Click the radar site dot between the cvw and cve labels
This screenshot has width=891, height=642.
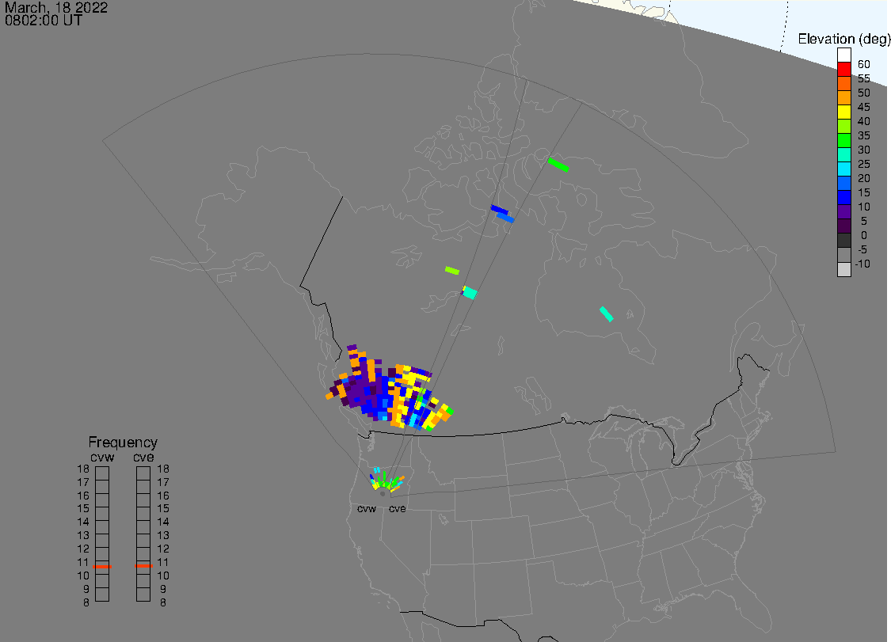click(x=383, y=494)
